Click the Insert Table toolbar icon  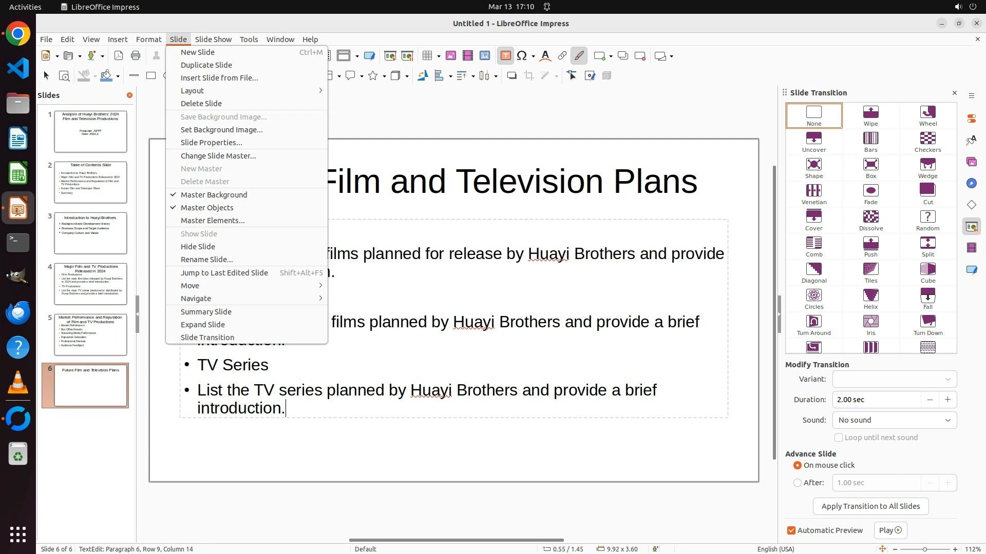point(427,56)
